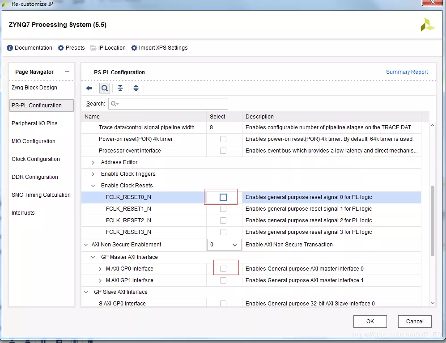Toggle the search magnifier toolbar icon
Screen dimensions: 446x343
(105, 88)
